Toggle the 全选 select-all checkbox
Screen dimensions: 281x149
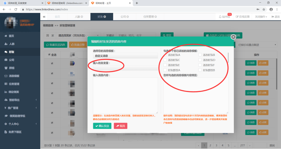coord(49,55)
